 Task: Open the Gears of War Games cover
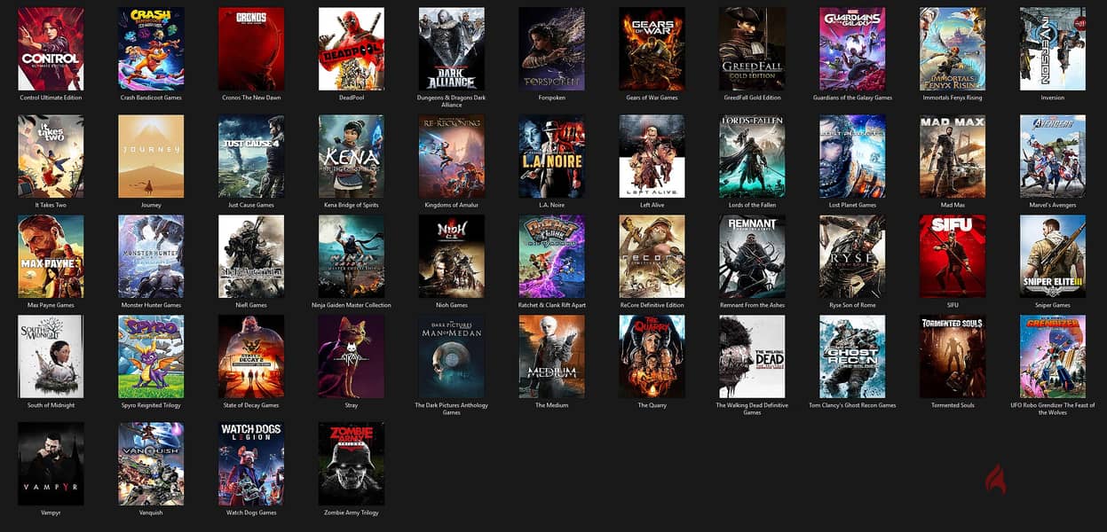tap(652, 49)
